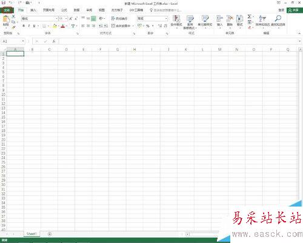Open Format as Table styles
The height and width of the screenshot is (243, 303).
pyautogui.click(x=190, y=22)
